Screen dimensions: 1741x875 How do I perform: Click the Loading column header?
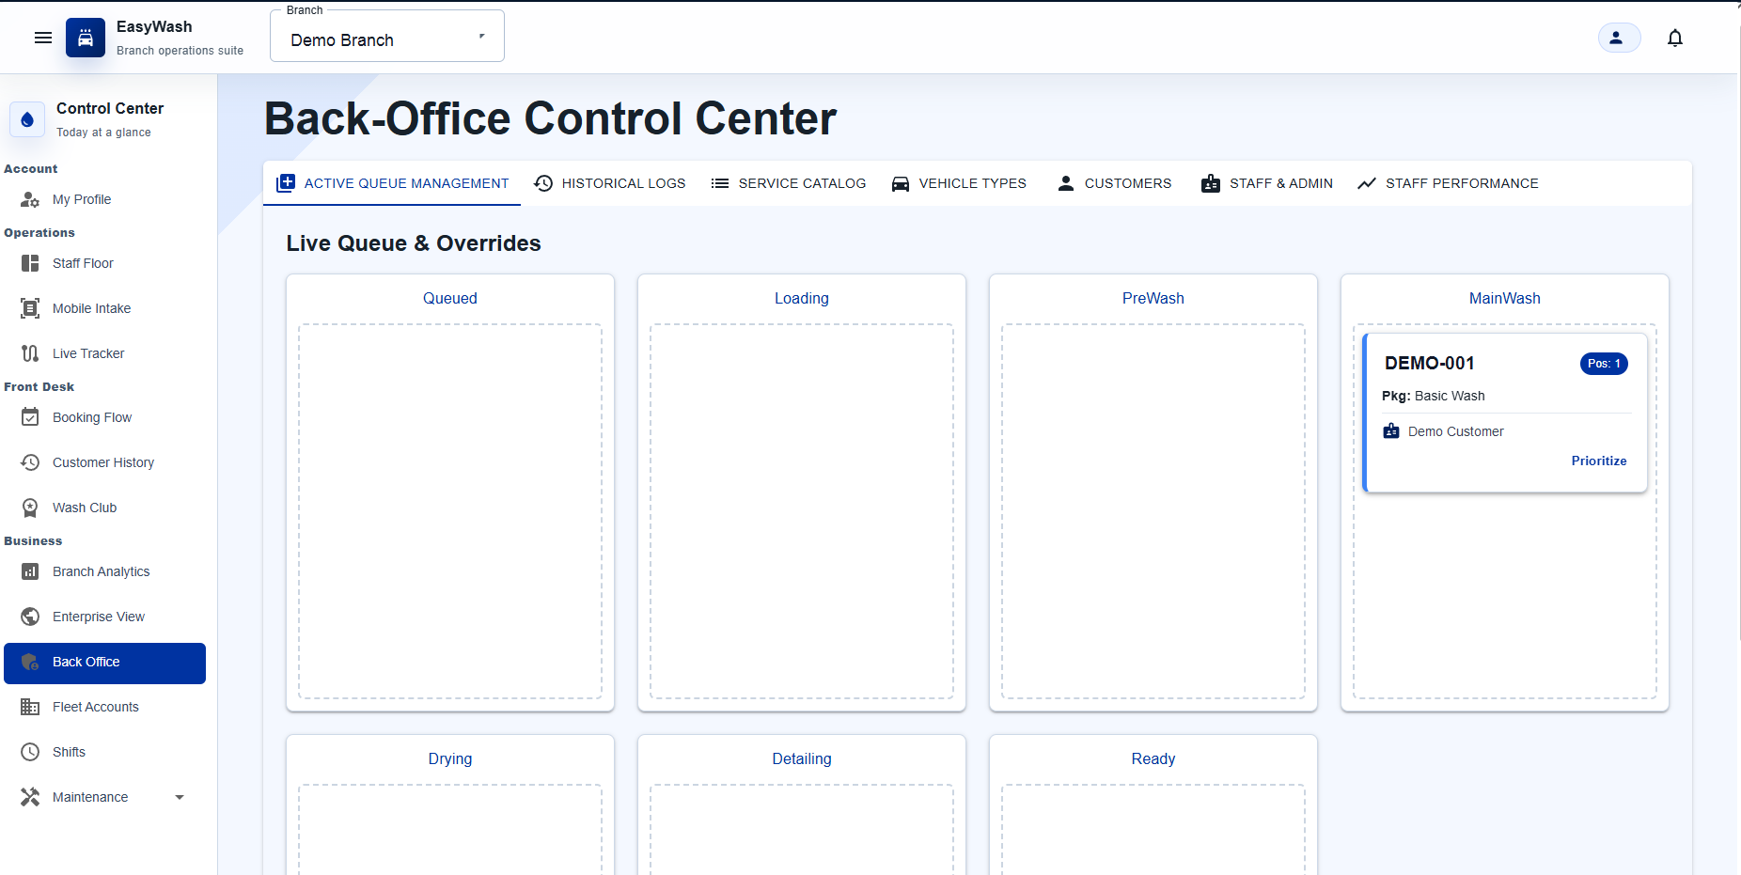(x=802, y=298)
